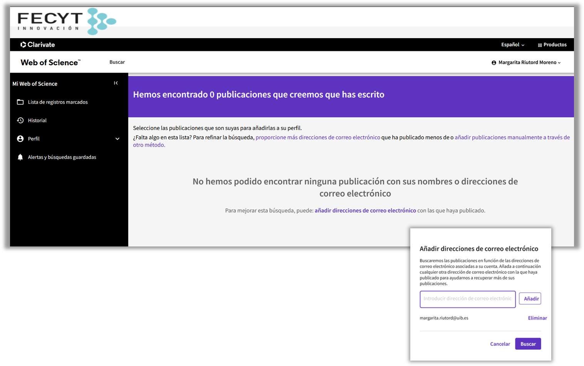Click the user avatar icon beside Margarita

point(494,62)
